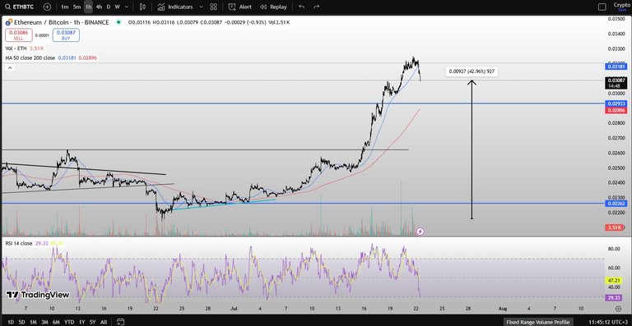
Task: Expand the timeframe interval dropdown
Action: pos(127,7)
